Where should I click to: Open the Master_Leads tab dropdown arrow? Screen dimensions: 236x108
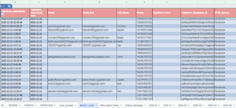pyautogui.click(x=96, y=105)
